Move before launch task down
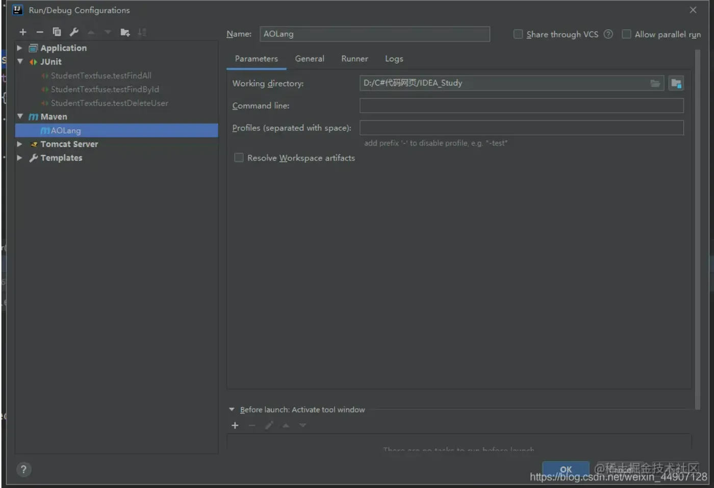Viewport: 714px width, 488px height. [302, 425]
